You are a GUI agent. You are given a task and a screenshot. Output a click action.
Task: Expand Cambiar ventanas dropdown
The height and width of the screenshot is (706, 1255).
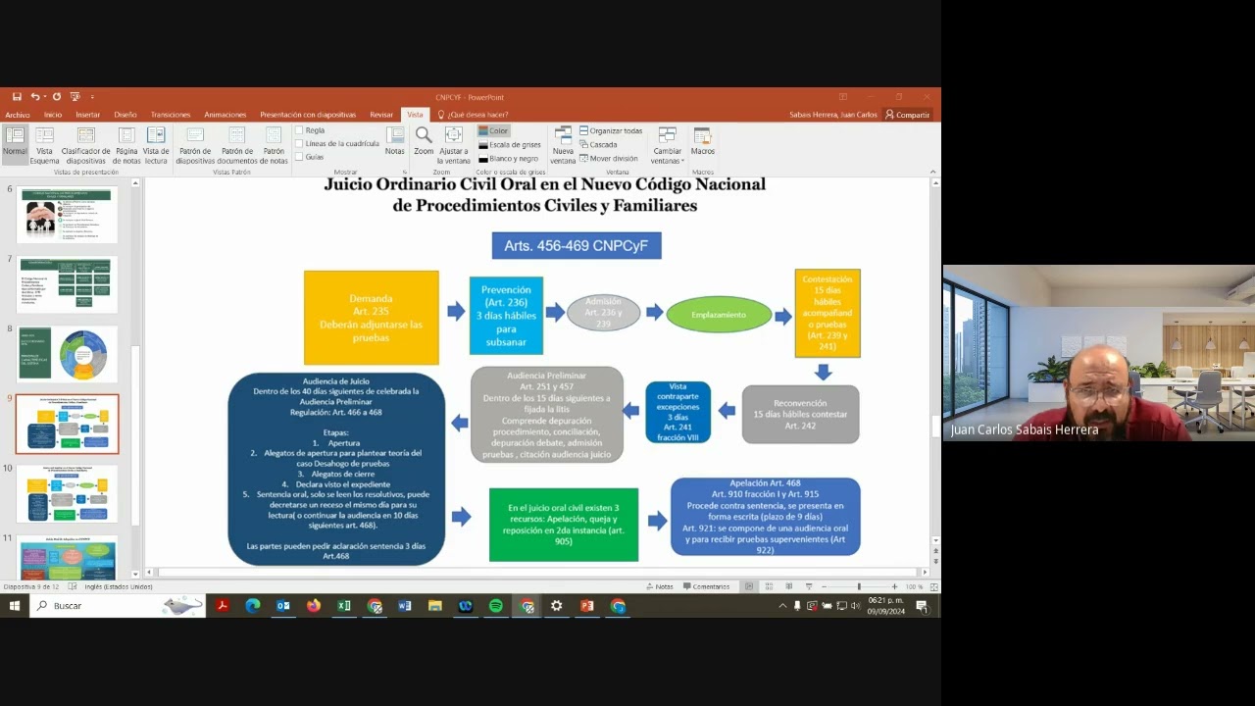tap(668, 143)
